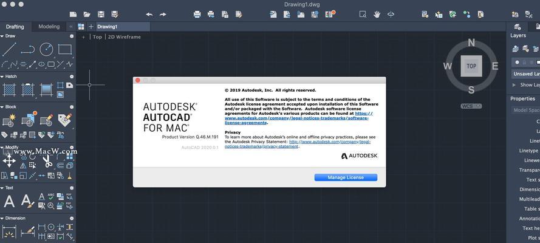Select the Trim scissors tool

pos(47,161)
